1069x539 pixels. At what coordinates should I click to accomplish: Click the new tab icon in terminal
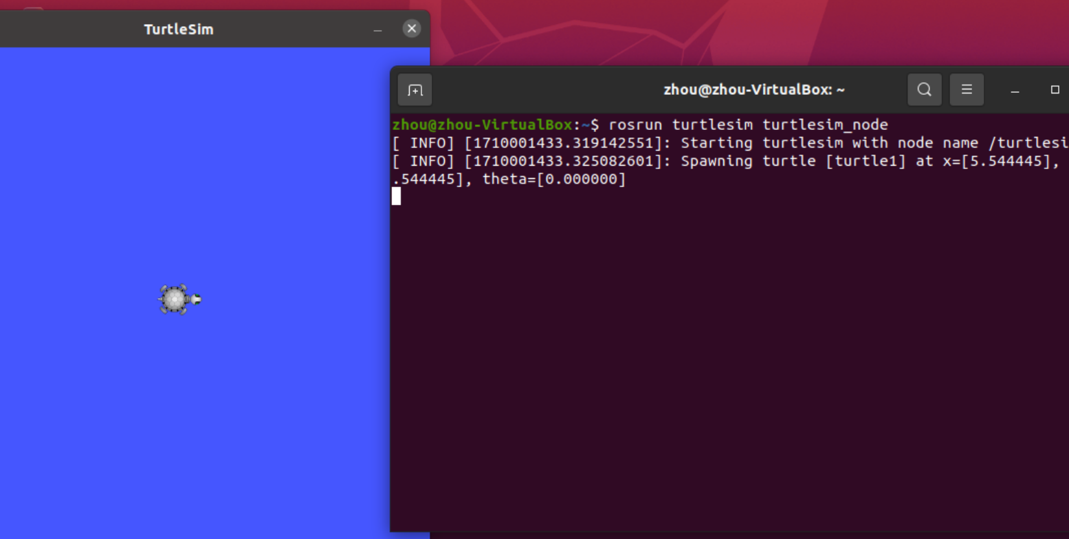415,90
